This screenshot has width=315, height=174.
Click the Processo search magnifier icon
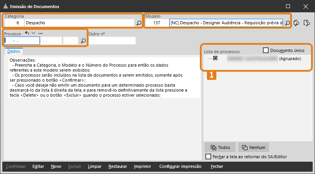83,40
